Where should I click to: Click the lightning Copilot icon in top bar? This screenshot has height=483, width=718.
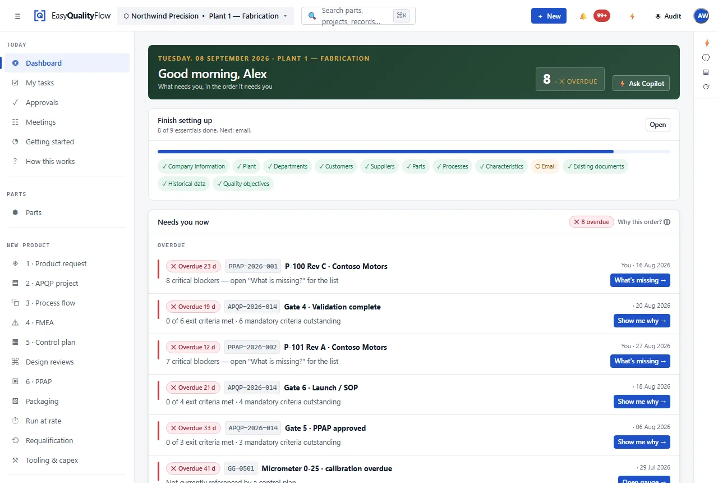[632, 16]
